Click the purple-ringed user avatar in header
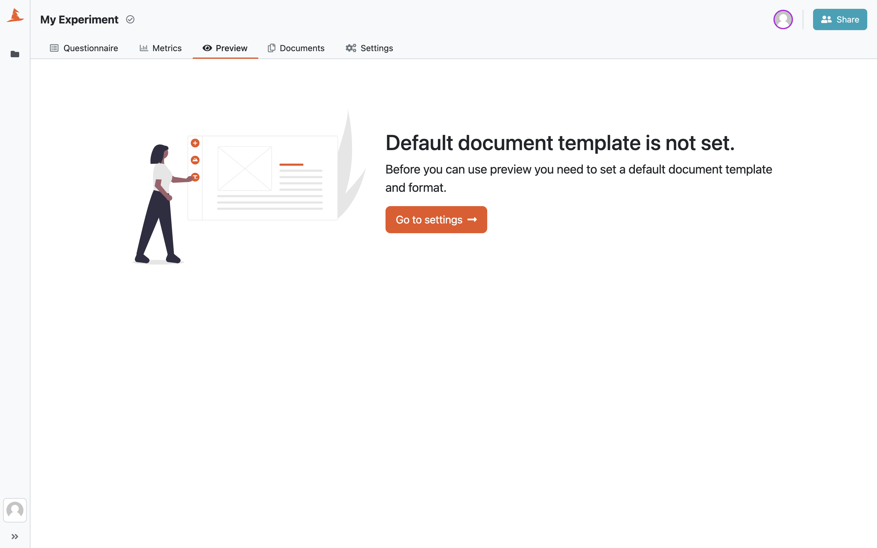Screen dimensions: 877x548 [783, 19]
